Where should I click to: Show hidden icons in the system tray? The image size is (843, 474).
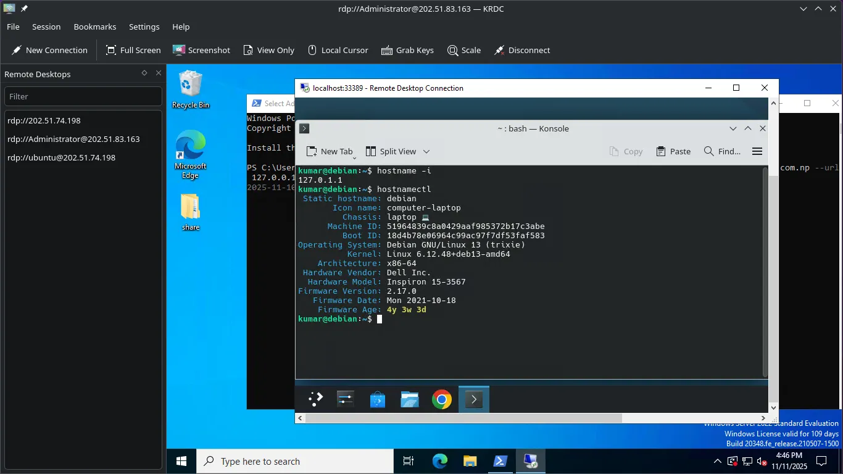click(717, 461)
